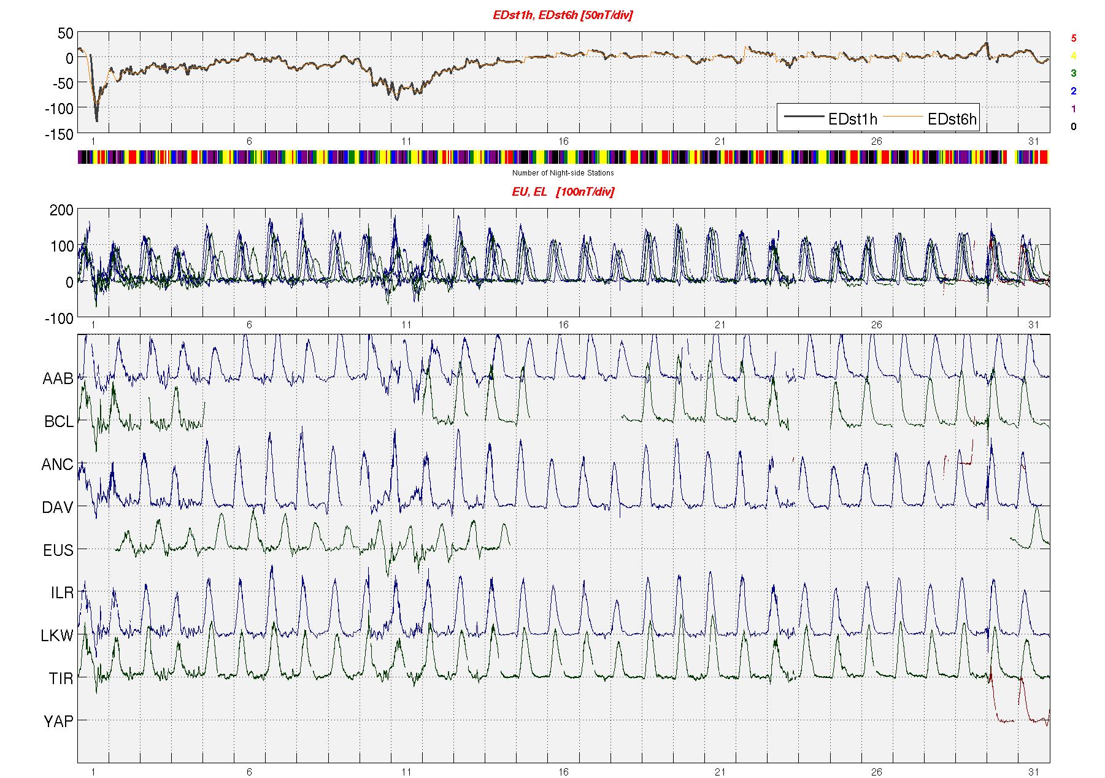Click the DAV station label
Viewport: 1105px width, 778px height.
click(x=58, y=508)
